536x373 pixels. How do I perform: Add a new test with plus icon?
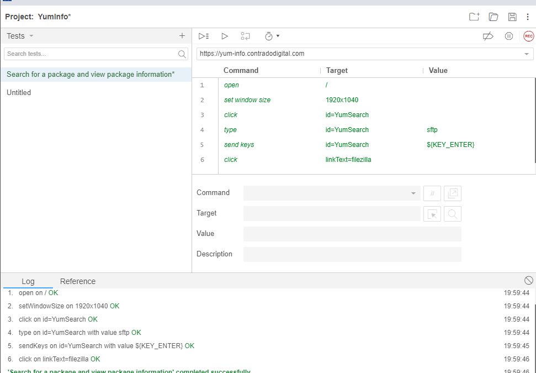tap(182, 35)
